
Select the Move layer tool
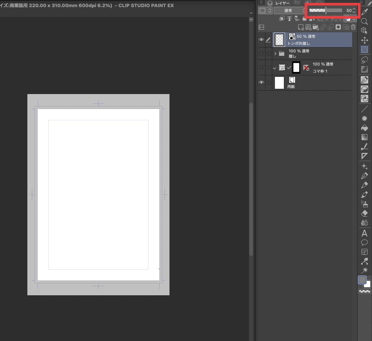coord(364,40)
